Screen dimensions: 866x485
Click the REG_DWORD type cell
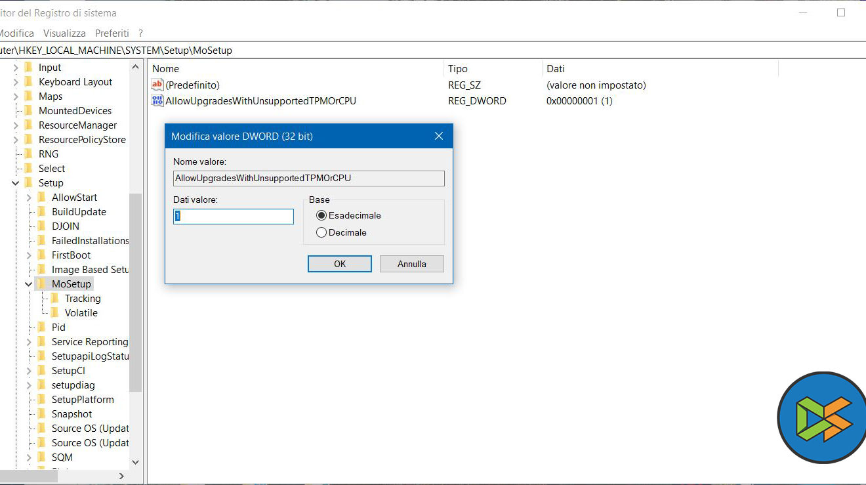tap(477, 100)
